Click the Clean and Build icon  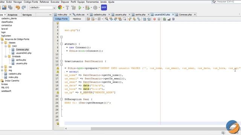tap(73, 7)
